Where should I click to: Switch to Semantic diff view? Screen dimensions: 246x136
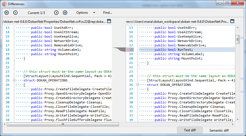pos(219,130)
